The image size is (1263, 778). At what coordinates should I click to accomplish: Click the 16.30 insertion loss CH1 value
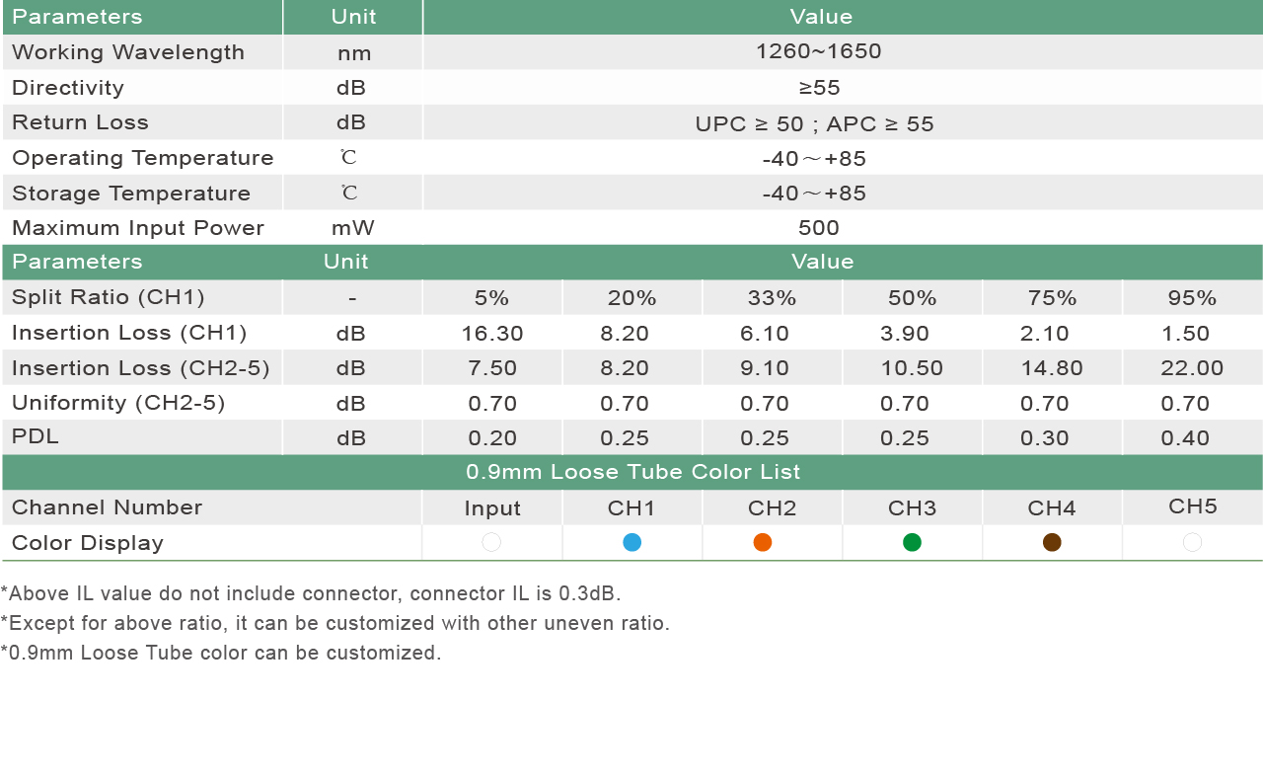[x=492, y=334]
